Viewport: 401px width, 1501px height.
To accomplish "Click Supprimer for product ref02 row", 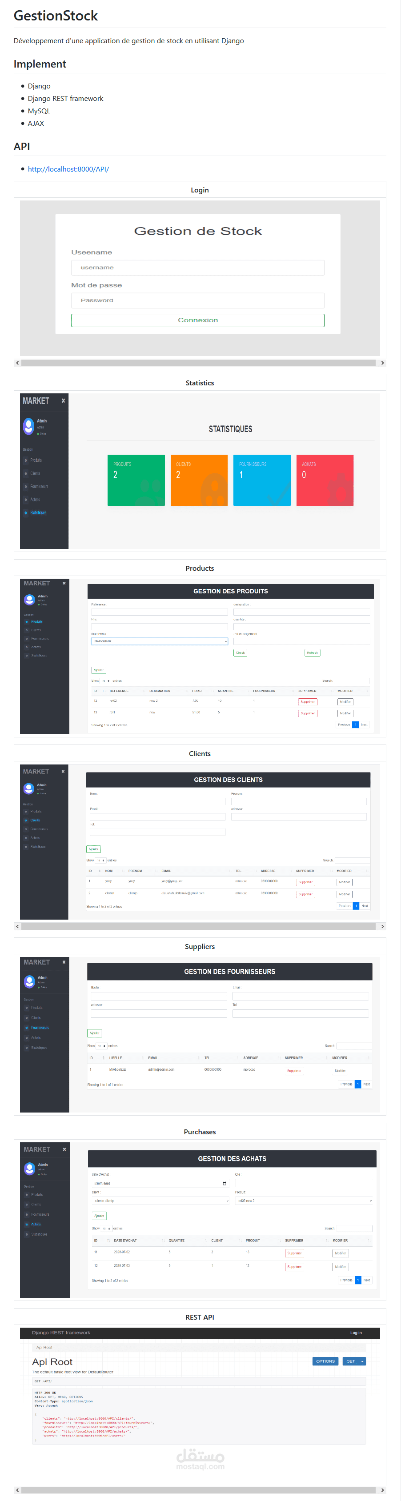I will [308, 701].
